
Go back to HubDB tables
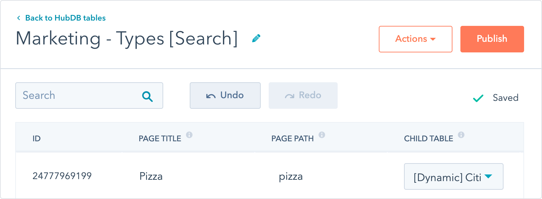point(65,18)
